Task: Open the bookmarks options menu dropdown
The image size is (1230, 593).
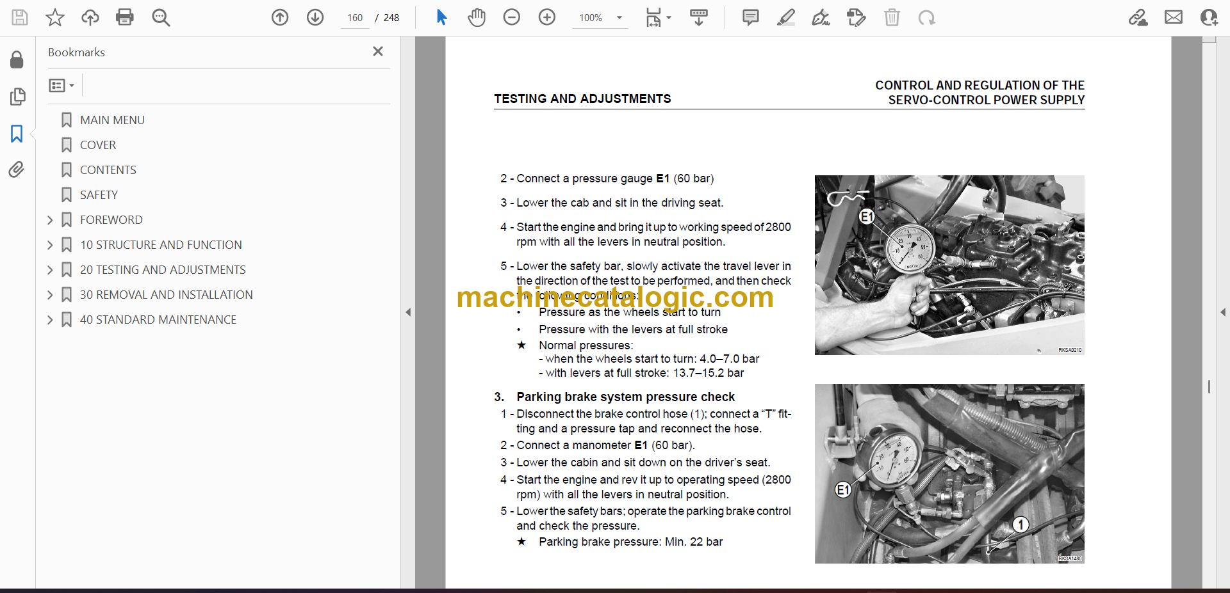Action: (61, 85)
